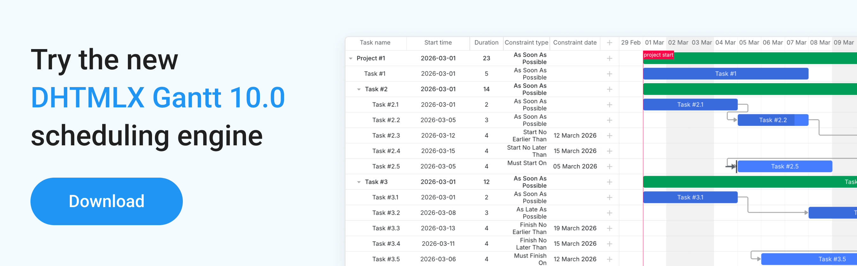Click the Constraint type column header

coord(526,42)
